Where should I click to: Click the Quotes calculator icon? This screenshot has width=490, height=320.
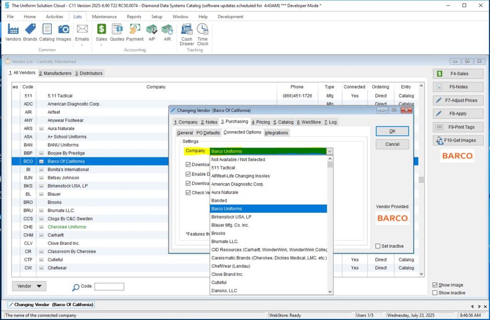pyautogui.click(x=117, y=30)
